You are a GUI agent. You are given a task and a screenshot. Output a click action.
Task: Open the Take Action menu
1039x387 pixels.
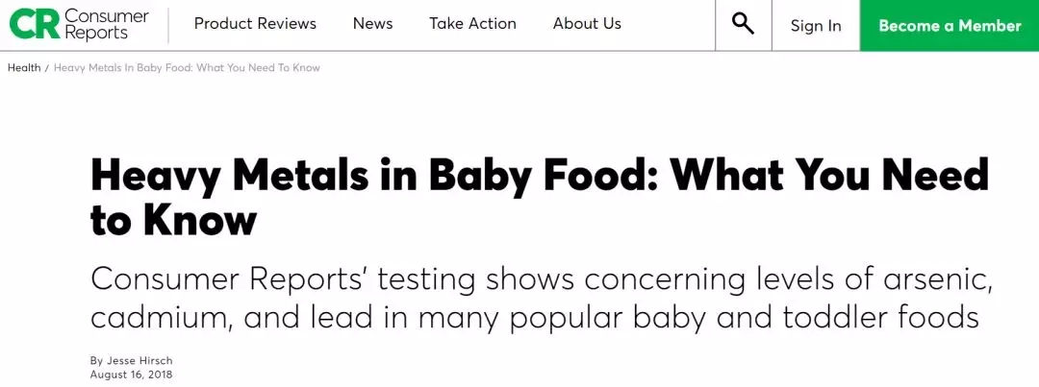click(x=472, y=24)
